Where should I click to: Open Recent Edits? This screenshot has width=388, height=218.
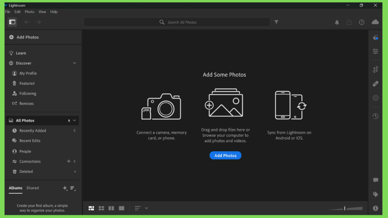click(30, 141)
